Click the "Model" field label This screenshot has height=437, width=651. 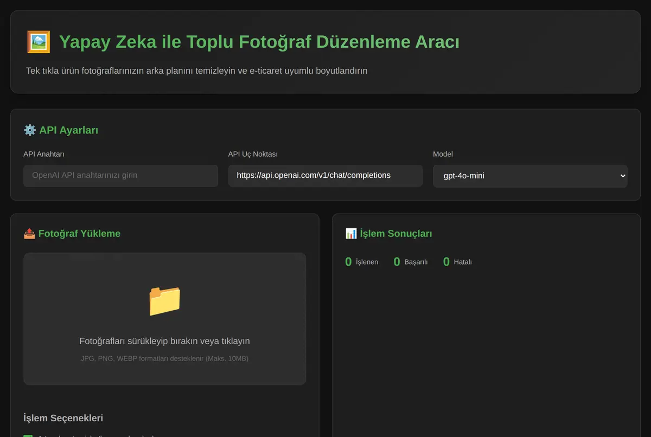coord(443,154)
